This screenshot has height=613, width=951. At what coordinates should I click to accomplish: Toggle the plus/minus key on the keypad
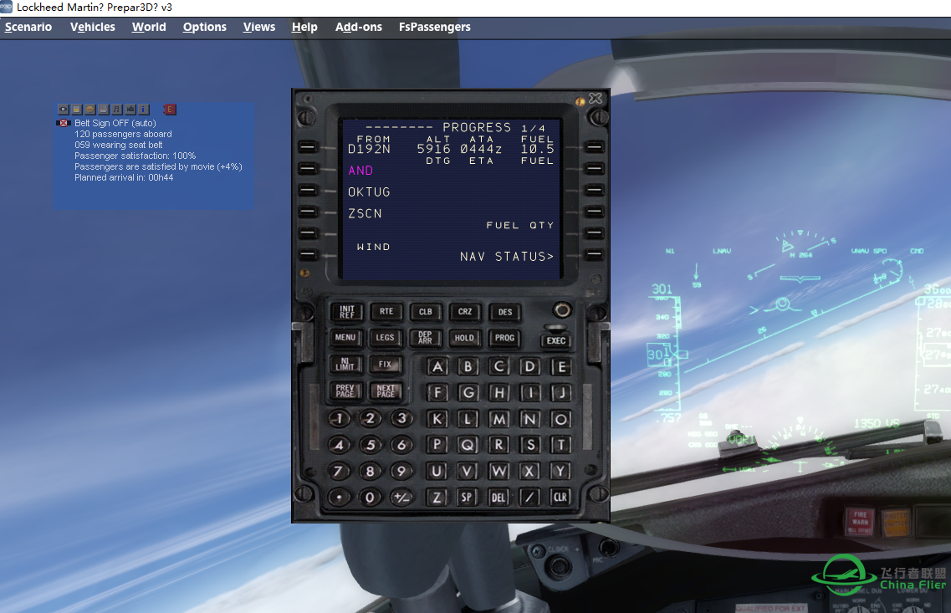click(x=401, y=498)
